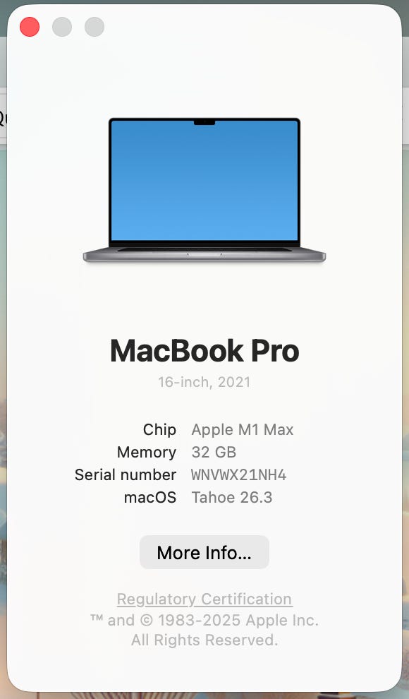Click the 1983-2025 Apple Inc. copyright line
This screenshot has height=699, width=409.
point(204,620)
